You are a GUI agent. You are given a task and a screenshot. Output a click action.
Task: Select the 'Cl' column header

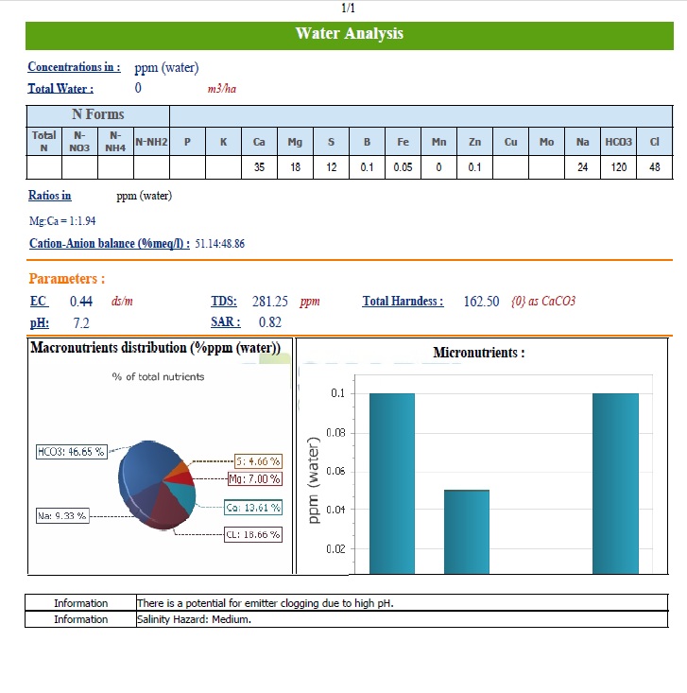coord(655,142)
